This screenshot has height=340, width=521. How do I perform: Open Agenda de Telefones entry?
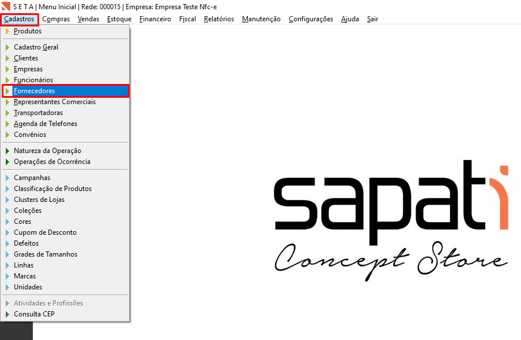point(65,124)
